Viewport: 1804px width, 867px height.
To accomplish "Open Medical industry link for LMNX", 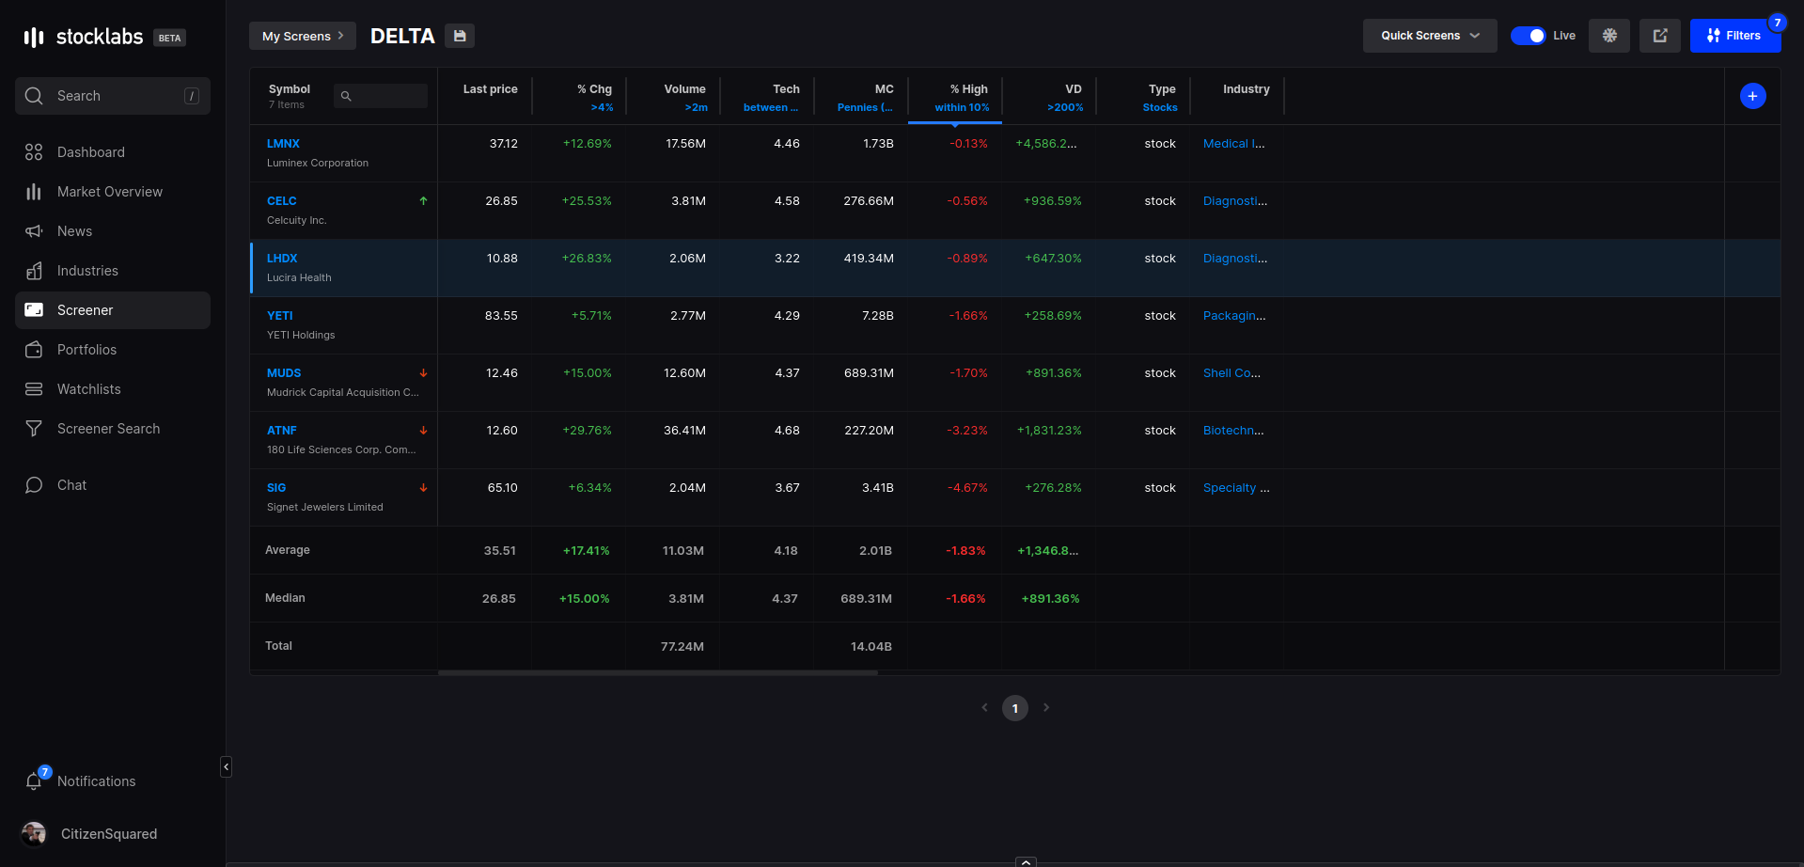I will 1234,144.
